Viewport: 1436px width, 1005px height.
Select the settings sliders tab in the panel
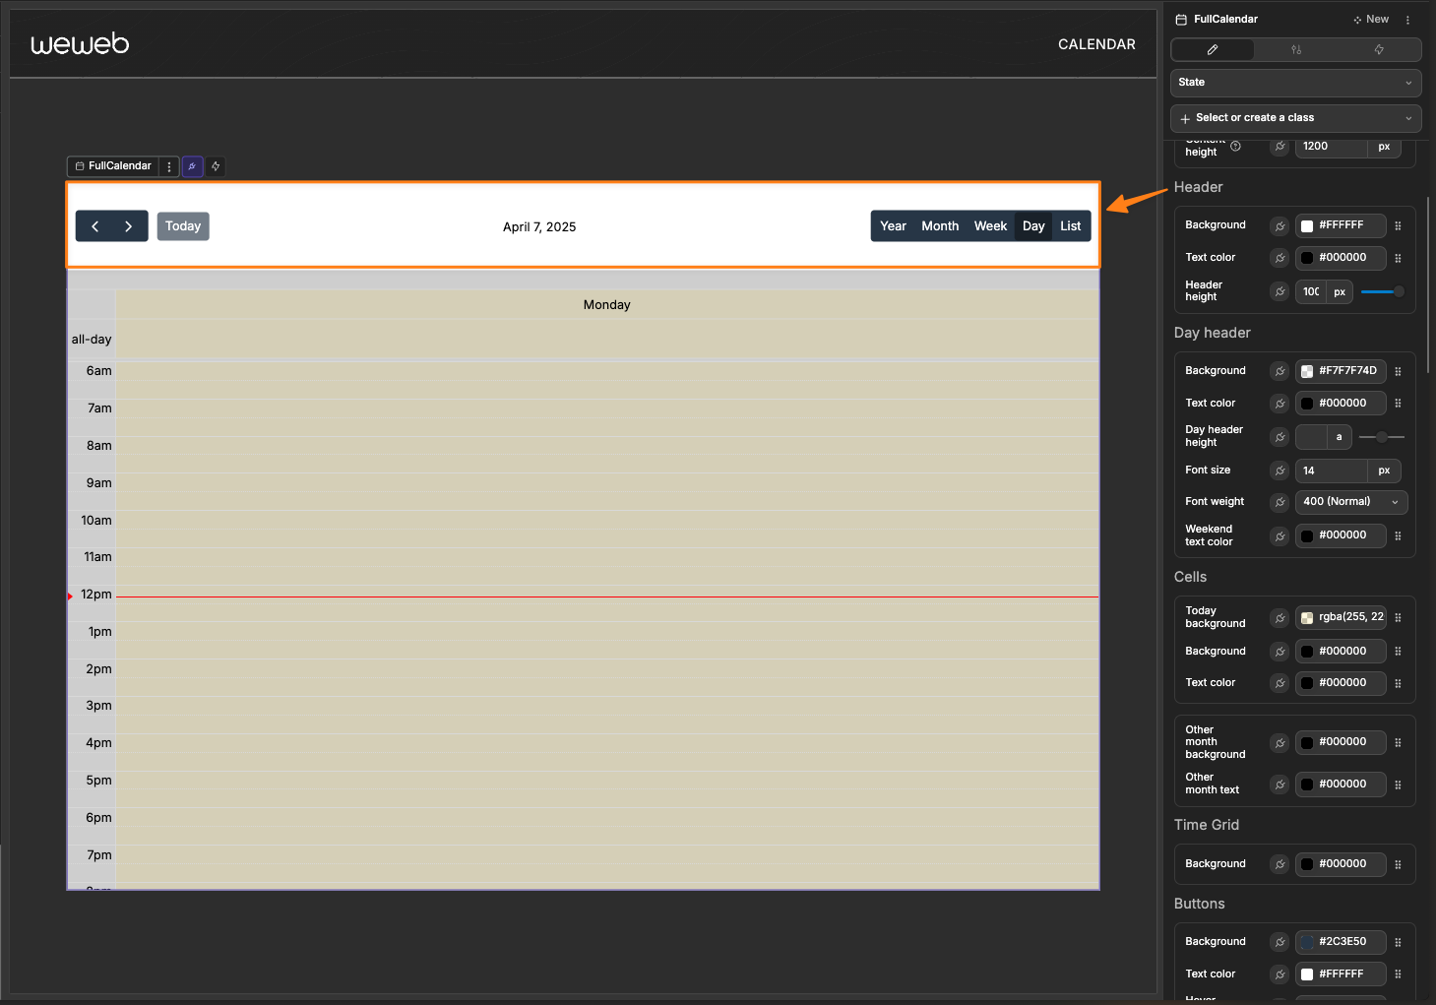coord(1296,49)
